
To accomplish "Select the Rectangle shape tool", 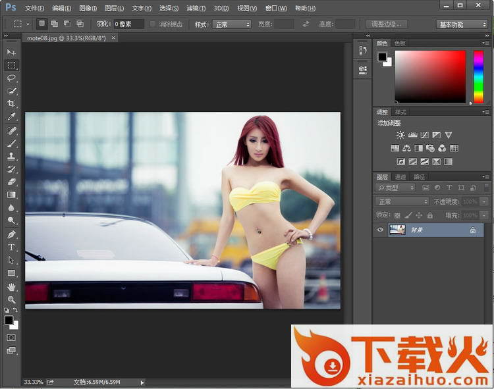I will click(11, 273).
